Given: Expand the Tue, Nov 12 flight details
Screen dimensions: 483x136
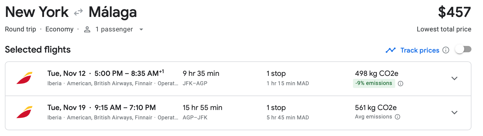Looking at the screenshot, I should 454,79.
